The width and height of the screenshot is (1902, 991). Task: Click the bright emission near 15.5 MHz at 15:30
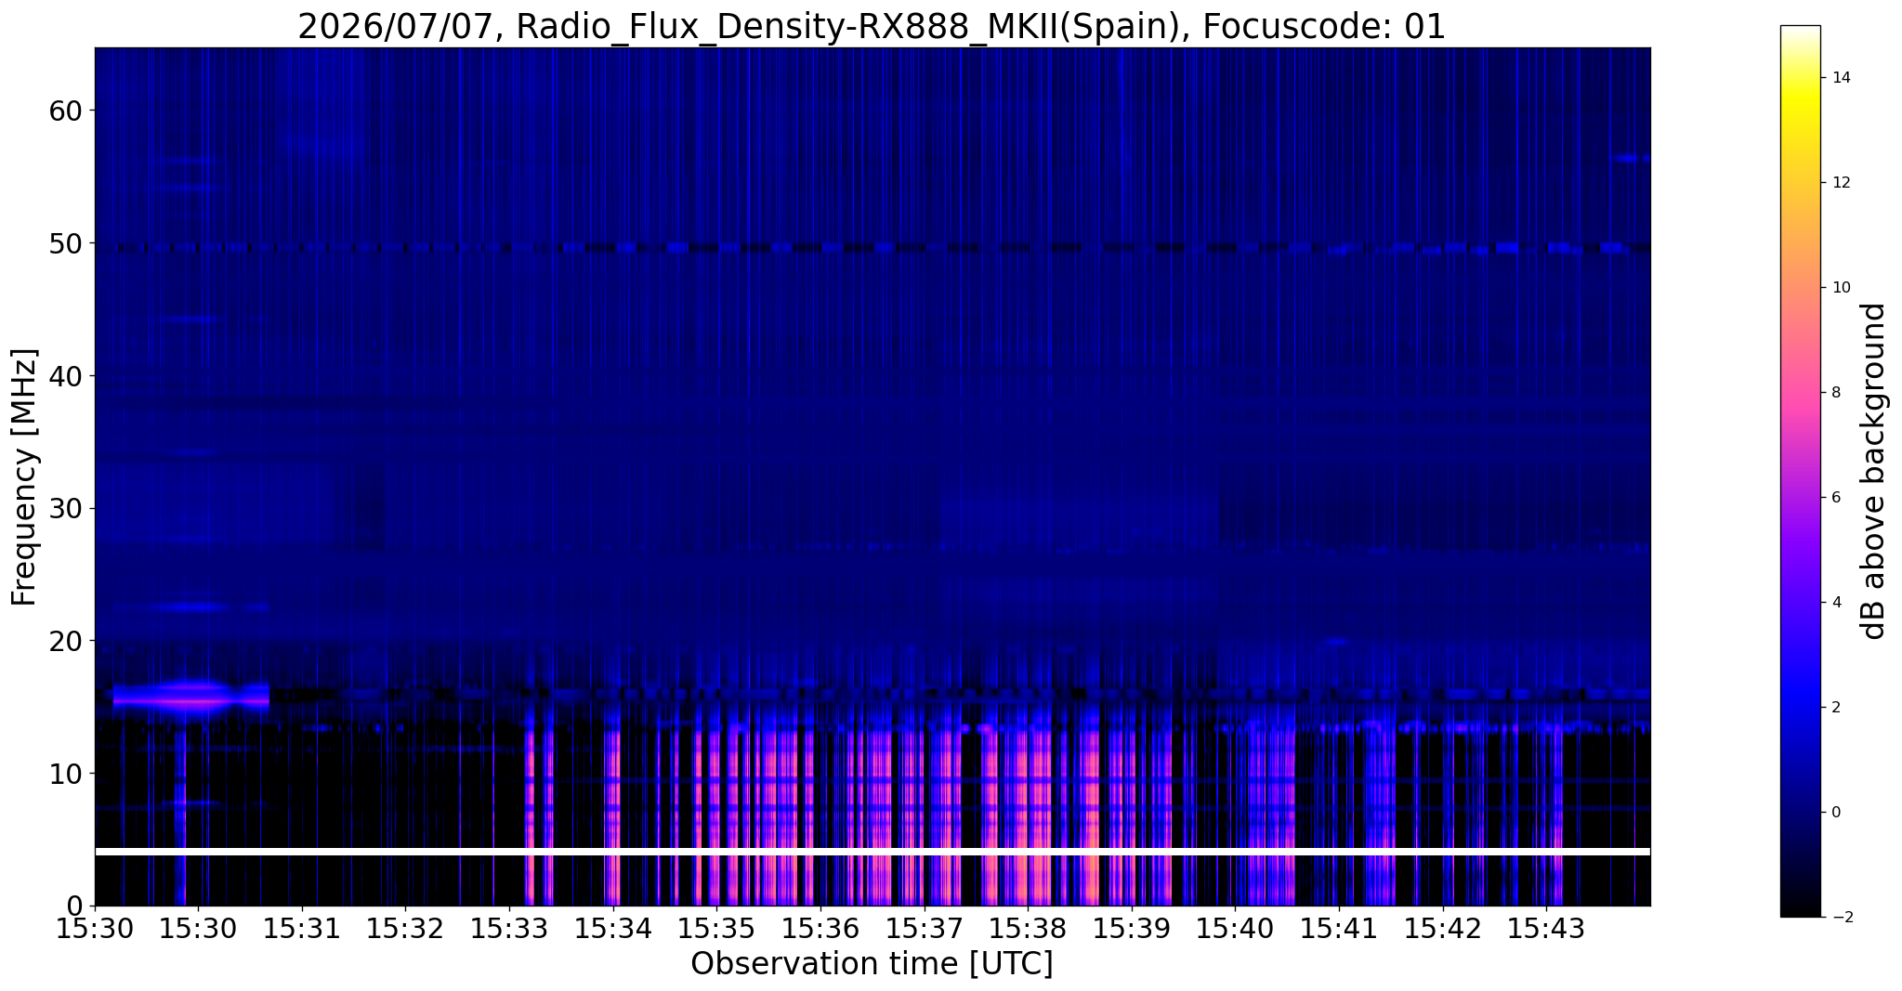click(x=191, y=697)
